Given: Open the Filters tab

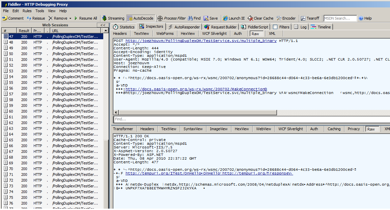Looking at the screenshot, I should pyautogui.click(x=281, y=27).
